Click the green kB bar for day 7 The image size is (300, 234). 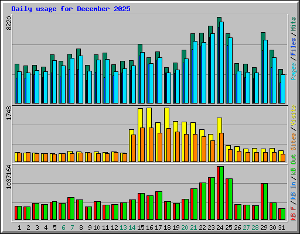click(72, 209)
